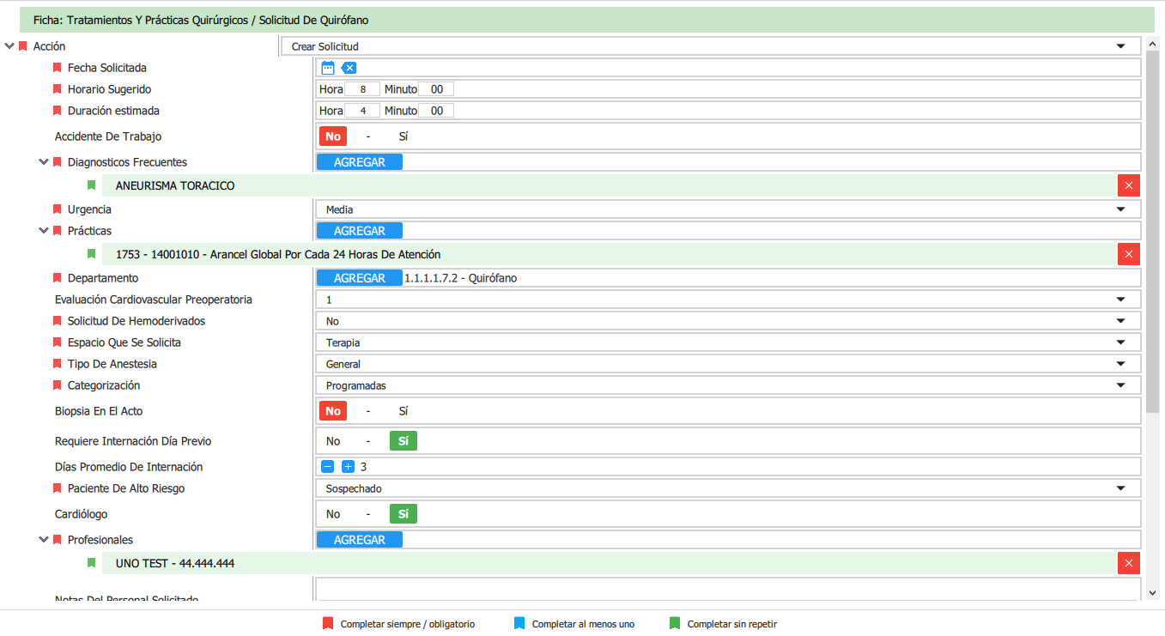Set Requiere Internación Día Previo to No
This screenshot has height=636, width=1165.
pos(333,441)
